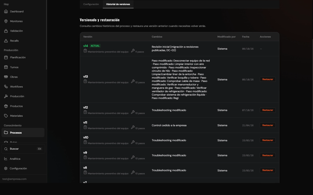313x195 pixels.
Task: Click the Buscar magnifier icon
Action: point(6,149)
